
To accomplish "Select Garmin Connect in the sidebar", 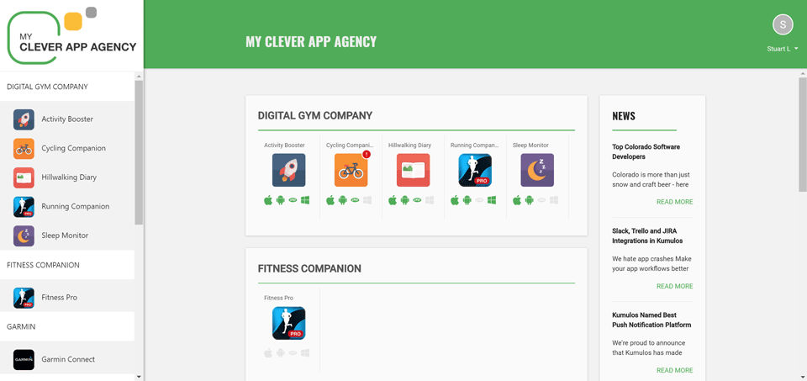I will 67,359.
